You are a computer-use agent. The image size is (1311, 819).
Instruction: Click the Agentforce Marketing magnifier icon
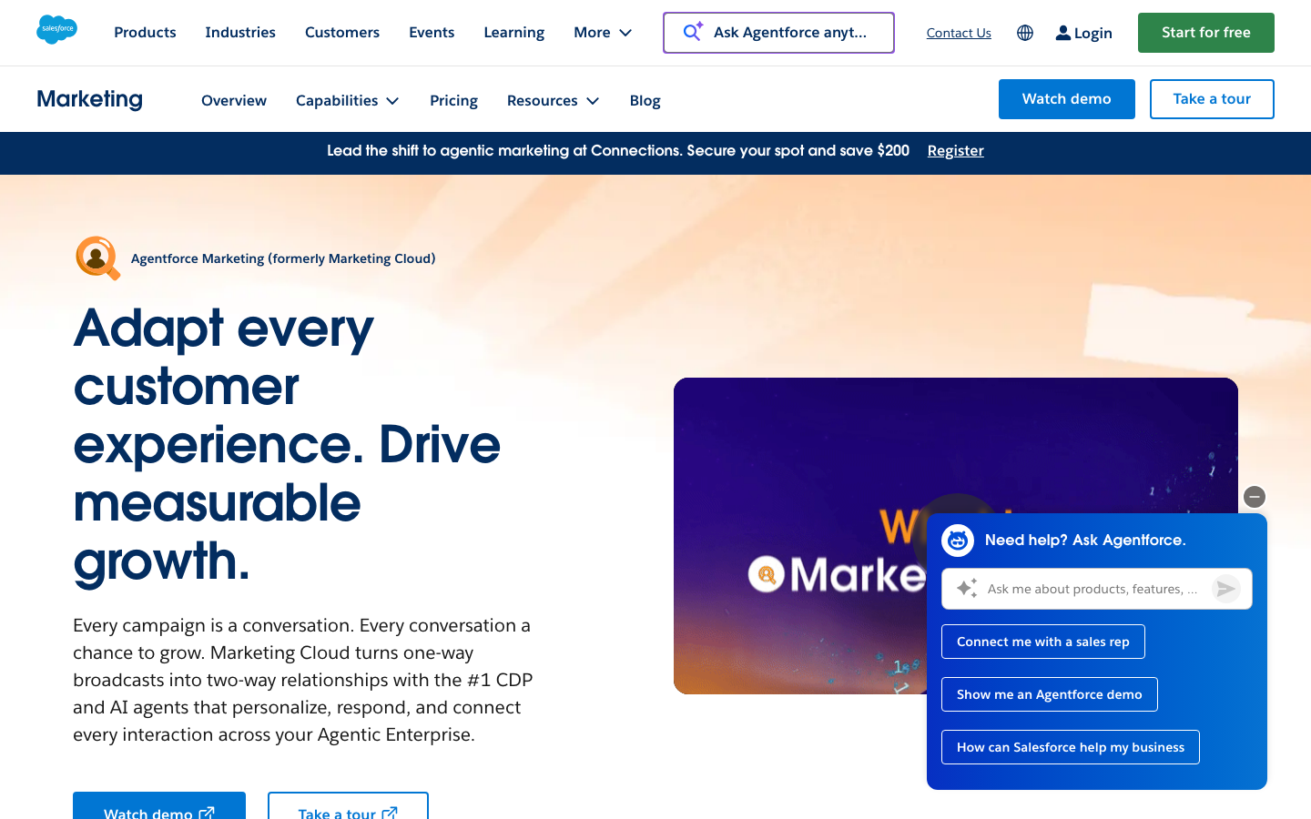tap(98, 258)
